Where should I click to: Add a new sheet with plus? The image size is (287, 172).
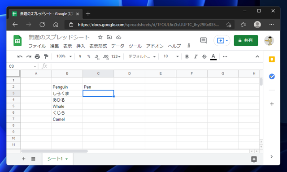24,159
